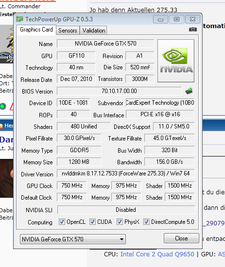This screenshot has width=225, height=267.
Task: Click the GPU Clock row Shader 1500 MHz
Action: coord(180,186)
